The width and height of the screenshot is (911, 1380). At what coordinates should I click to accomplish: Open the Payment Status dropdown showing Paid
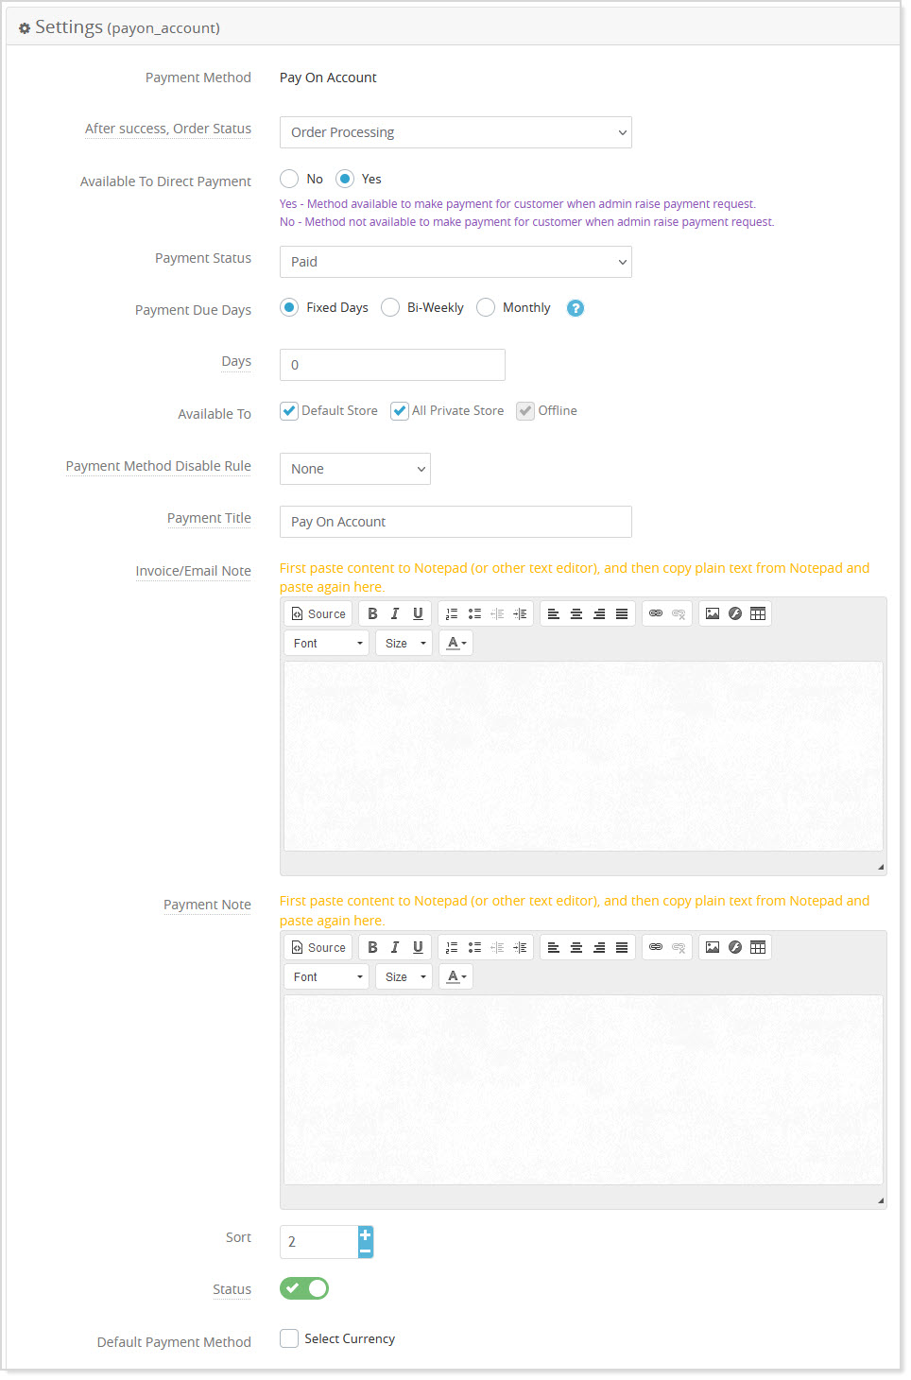click(455, 262)
